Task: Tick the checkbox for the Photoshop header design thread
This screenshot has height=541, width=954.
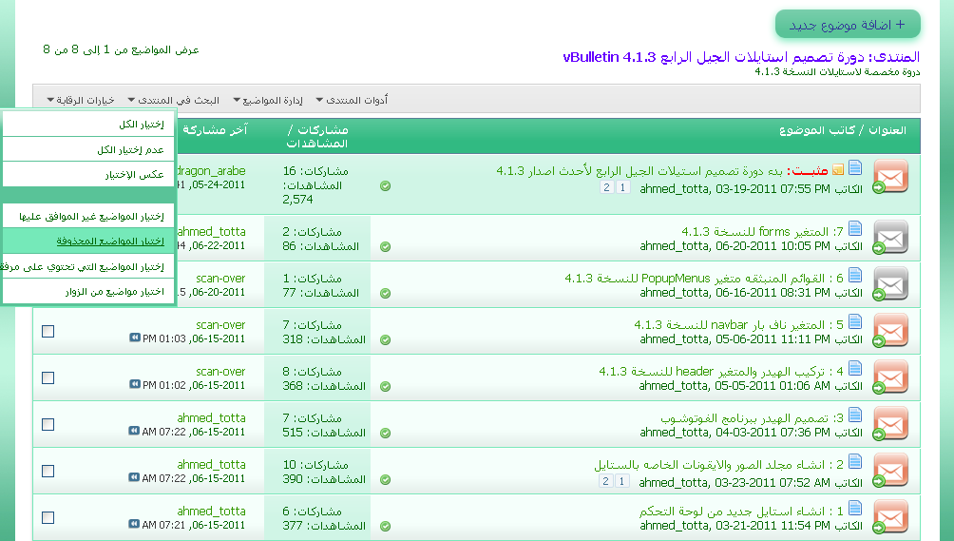Action: 48,424
